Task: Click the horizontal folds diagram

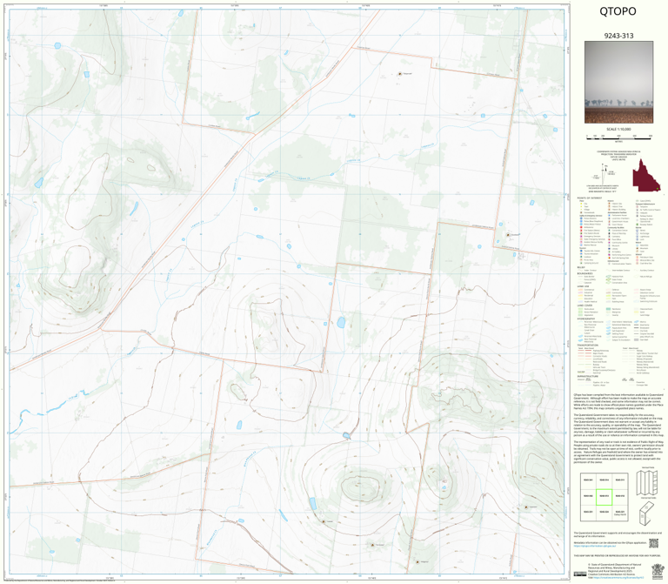Action: tap(647, 514)
